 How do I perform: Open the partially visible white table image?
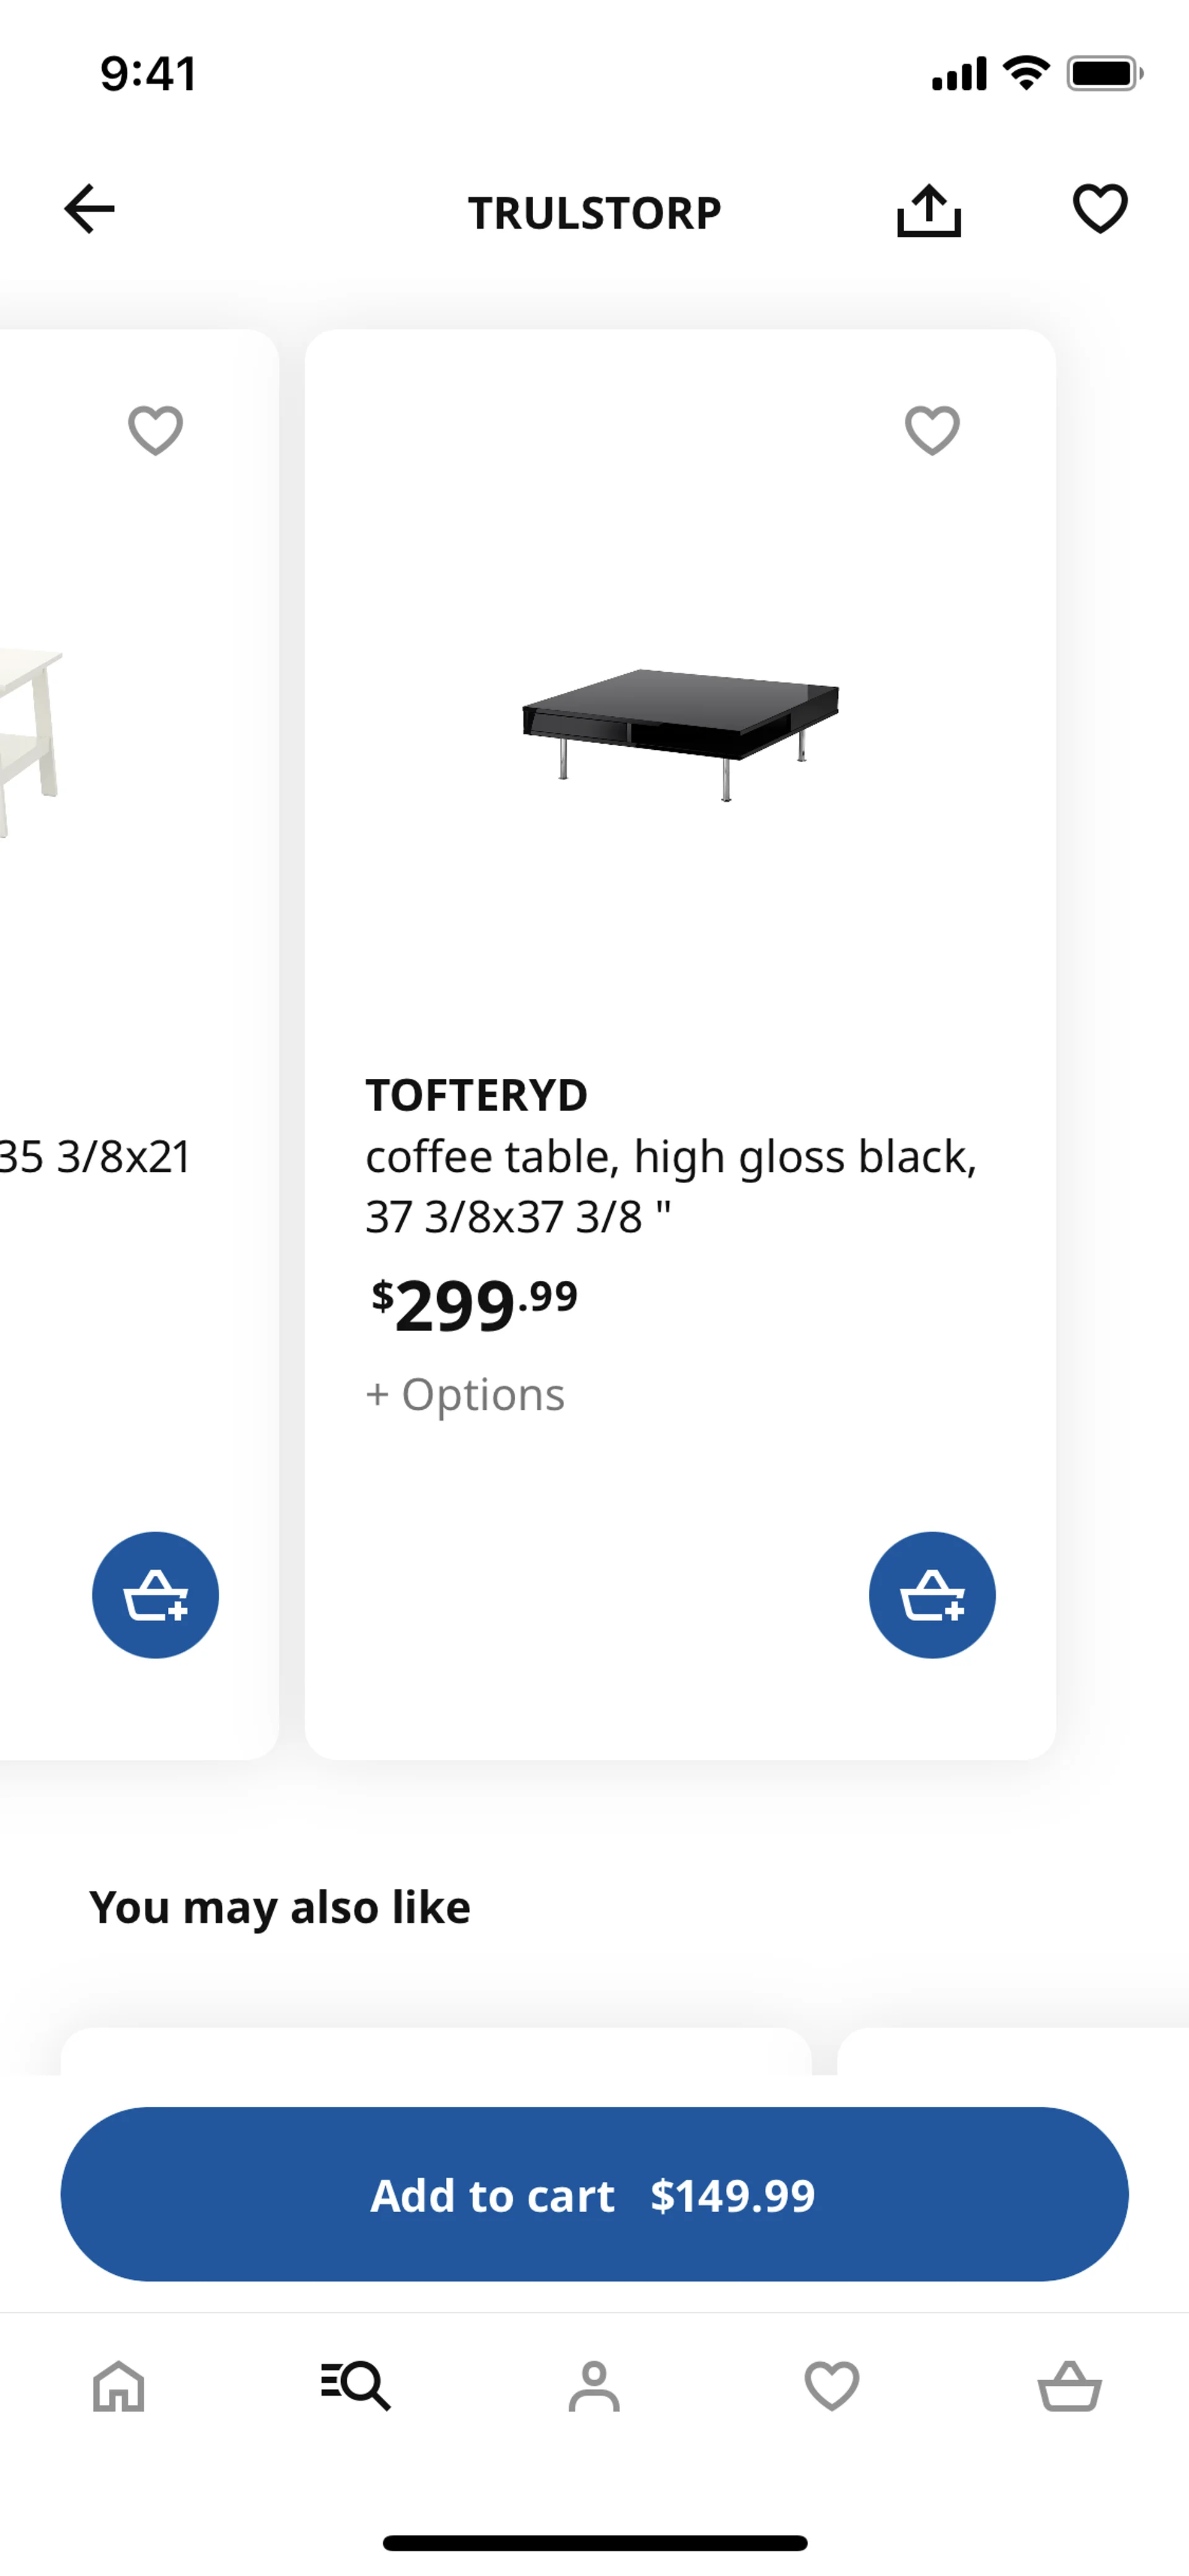tap(30, 740)
